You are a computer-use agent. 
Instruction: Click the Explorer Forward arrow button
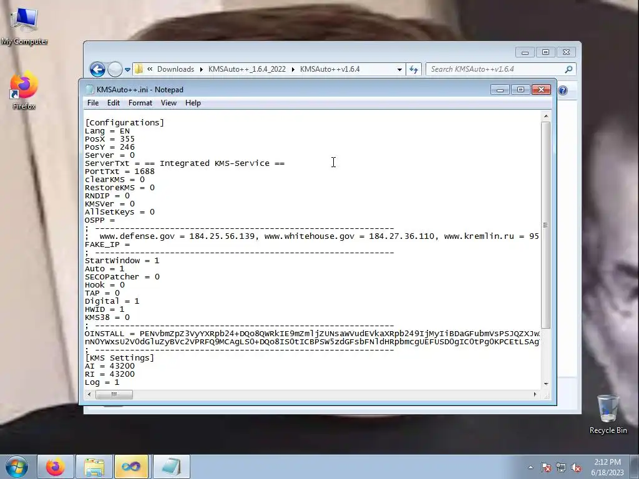click(115, 69)
